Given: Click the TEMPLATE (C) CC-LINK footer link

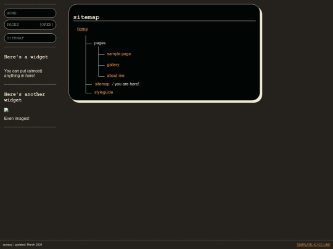Looking at the screenshot, I should coord(313,245).
